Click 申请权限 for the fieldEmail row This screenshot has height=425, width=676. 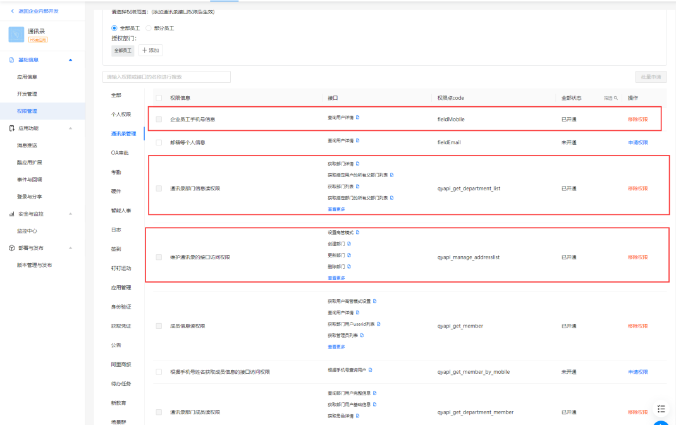coord(637,143)
